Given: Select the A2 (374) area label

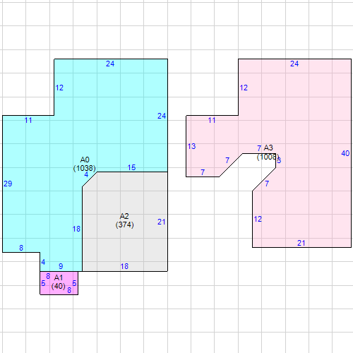Looking at the screenshot, I should (x=124, y=220).
